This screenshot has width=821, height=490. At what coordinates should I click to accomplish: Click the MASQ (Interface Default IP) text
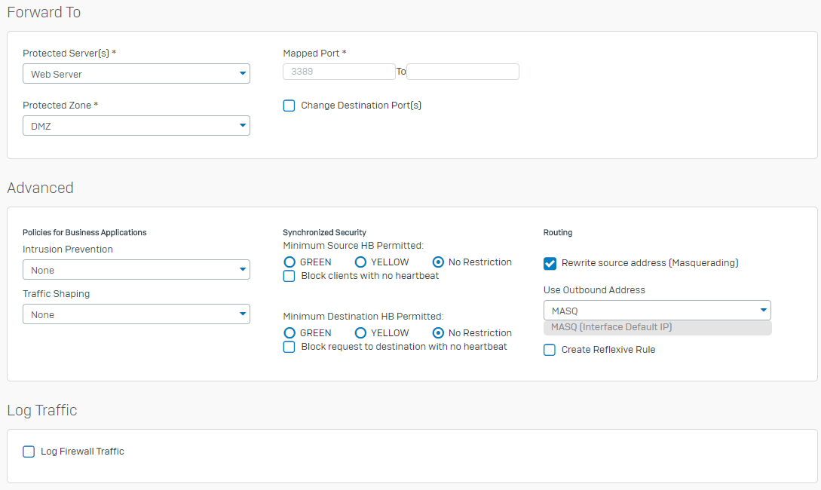(611, 327)
